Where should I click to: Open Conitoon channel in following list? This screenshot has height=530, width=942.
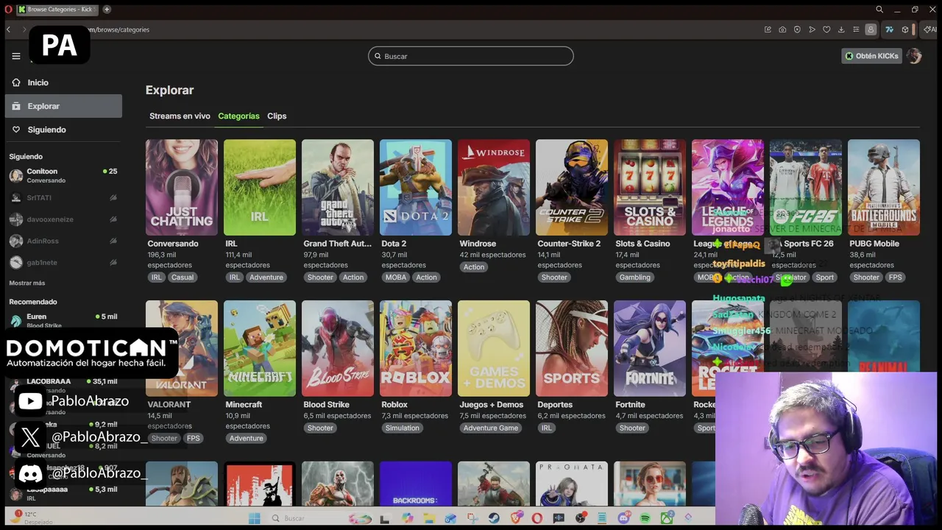[x=63, y=176]
